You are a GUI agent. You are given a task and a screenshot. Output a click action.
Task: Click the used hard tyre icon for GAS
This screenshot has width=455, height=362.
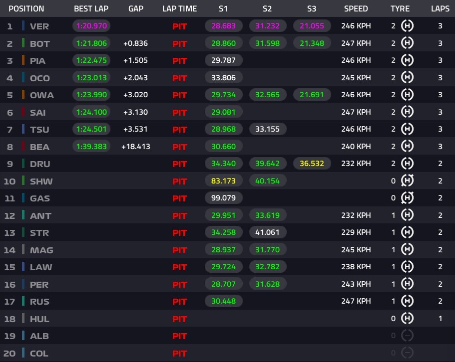point(407,198)
